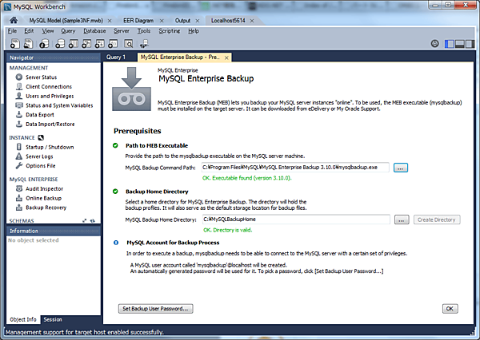Viewport: 480px width, 340px height.
Task: Click the Create Directory button
Action: click(437, 219)
